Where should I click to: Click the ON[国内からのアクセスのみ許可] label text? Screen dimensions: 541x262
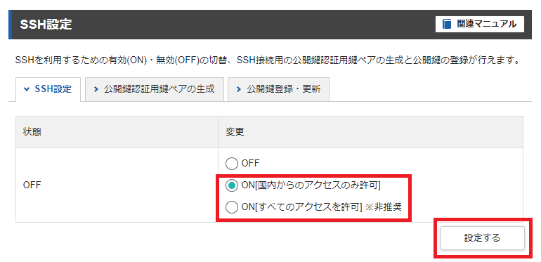311,185
